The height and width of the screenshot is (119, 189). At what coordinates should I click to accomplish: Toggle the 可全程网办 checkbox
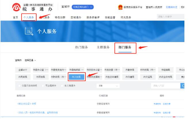(43, 86)
